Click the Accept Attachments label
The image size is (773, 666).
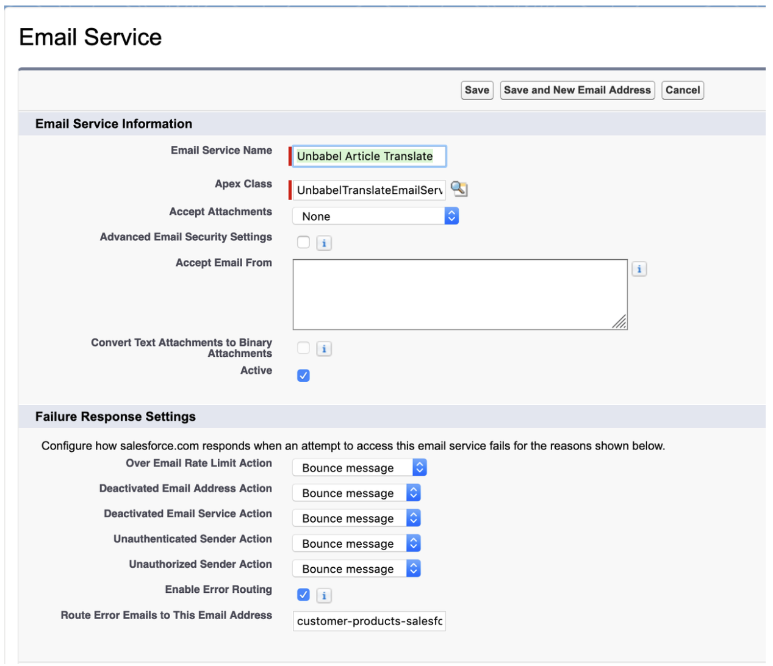coord(221,212)
